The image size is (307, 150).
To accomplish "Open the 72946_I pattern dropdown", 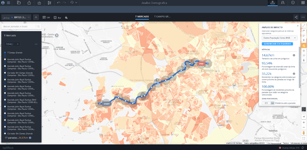I will [x=12, y=44].
